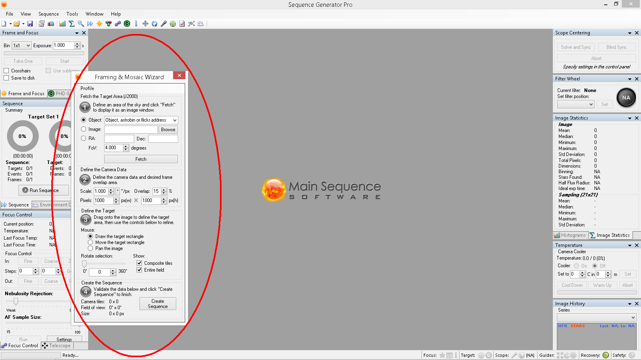Screen dimensions: 641x360
Task: Switch to the Histograms tab
Action: click(x=570, y=235)
